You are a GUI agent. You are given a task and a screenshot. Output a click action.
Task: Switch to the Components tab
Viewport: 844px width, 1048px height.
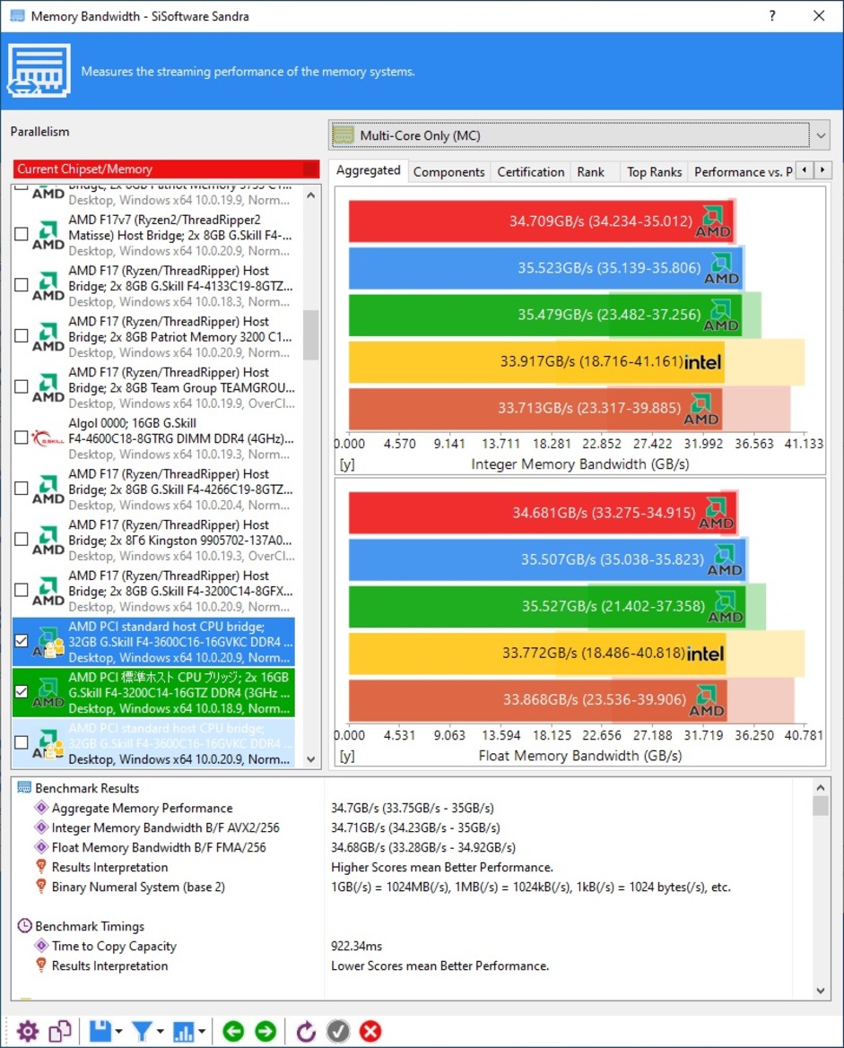point(448,171)
